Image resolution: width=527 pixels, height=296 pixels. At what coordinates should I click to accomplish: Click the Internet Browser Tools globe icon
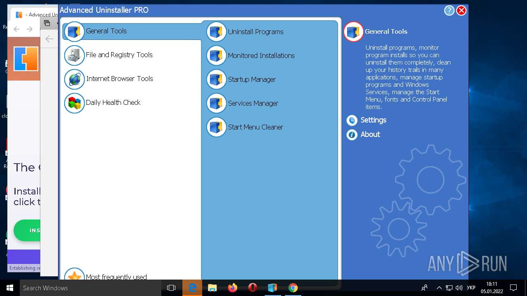point(75,79)
